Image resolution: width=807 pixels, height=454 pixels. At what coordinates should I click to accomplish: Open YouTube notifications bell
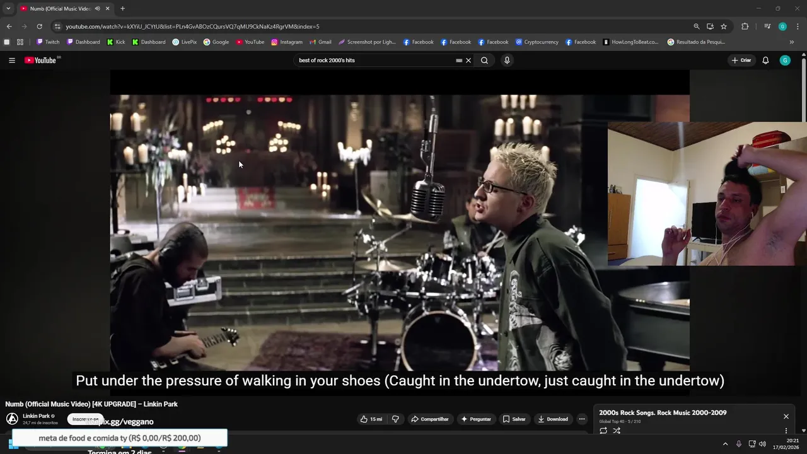[765, 61]
